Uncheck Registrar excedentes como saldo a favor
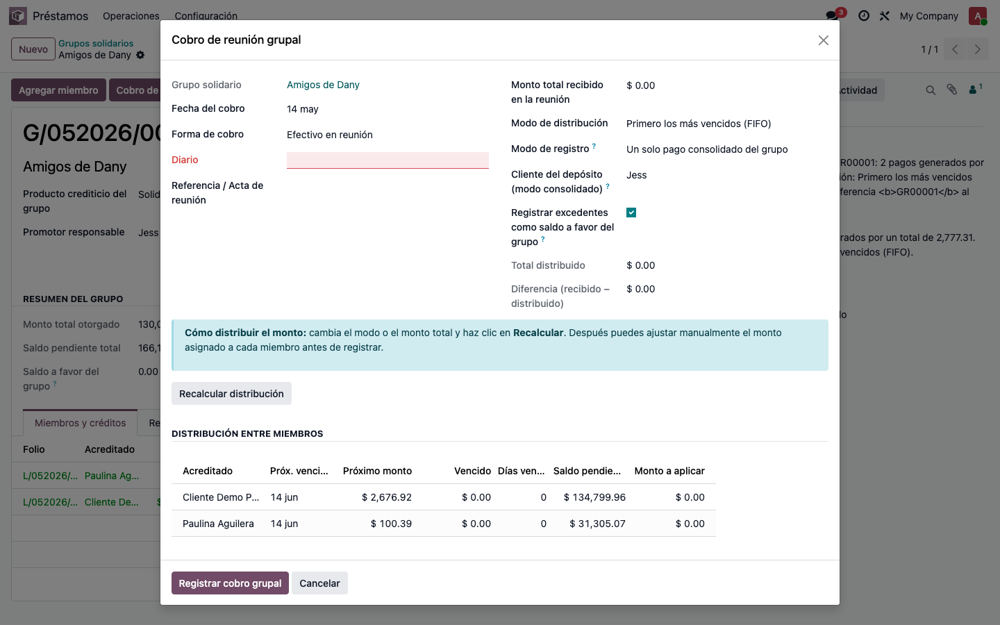Image resolution: width=1000 pixels, height=625 pixels. tap(631, 212)
